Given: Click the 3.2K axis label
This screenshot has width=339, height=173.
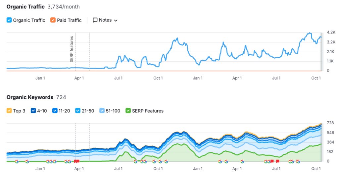Looking at the screenshot, I should pos(331,42).
